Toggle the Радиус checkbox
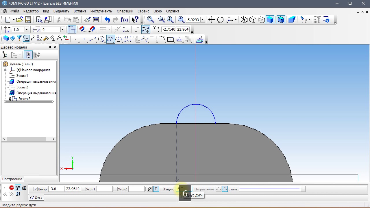 pyautogui.click(x=162, y=189)
